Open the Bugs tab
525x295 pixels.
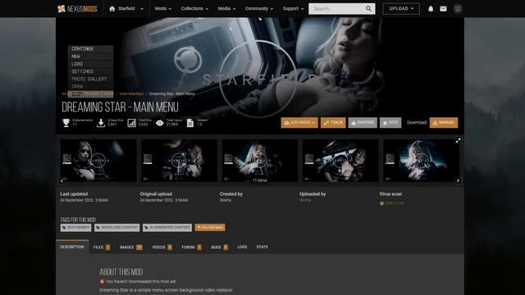(x=219, y=247)
